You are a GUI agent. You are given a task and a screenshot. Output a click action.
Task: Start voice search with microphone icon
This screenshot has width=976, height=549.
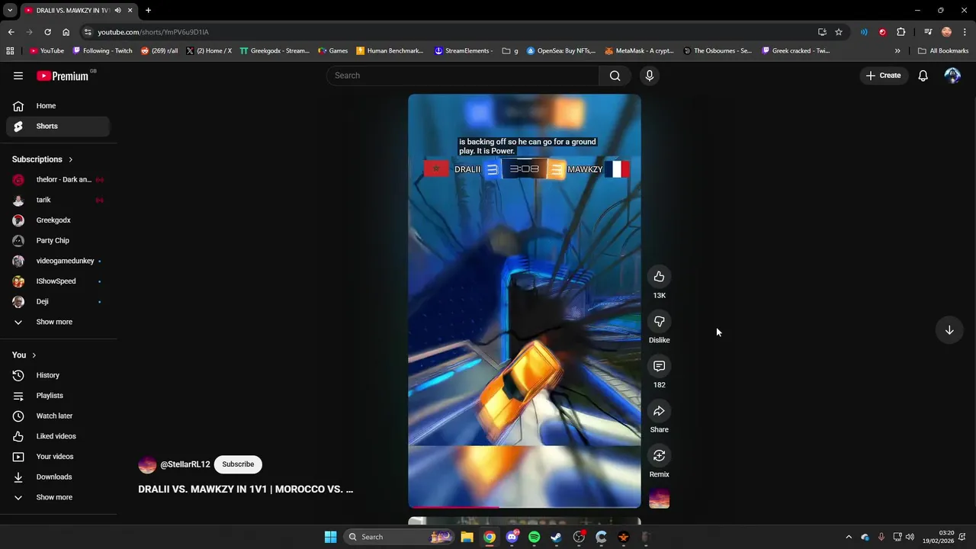click(x=650, y=75)
